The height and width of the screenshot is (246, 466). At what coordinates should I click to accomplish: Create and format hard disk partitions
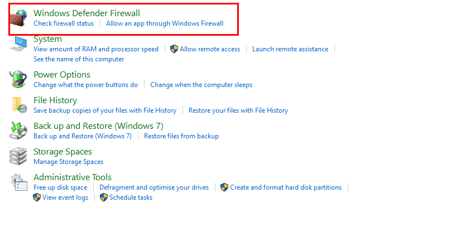tap(286, 187)
